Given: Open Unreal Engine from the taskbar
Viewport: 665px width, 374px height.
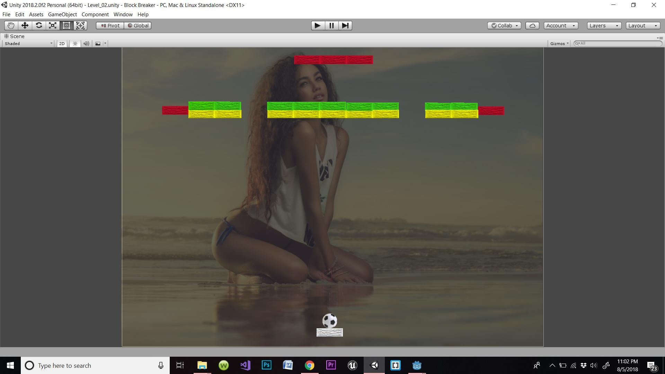Looking at the screenshot, I should click(x=353, y=365).
